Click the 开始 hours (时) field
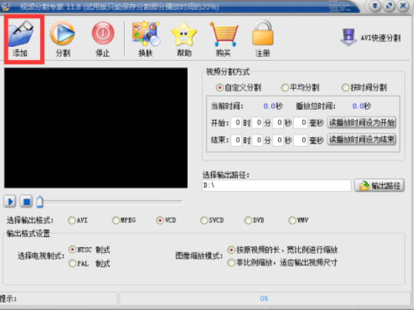 [236, 123]
